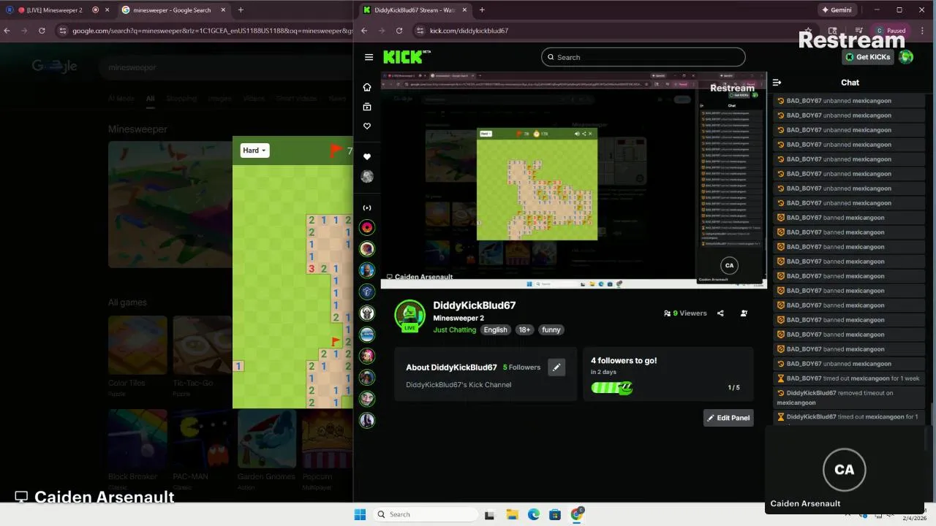Open the Kick profile avatar menu
Image resolution: width=936 pixels, height=526 pixels.
tap(906, 57)
